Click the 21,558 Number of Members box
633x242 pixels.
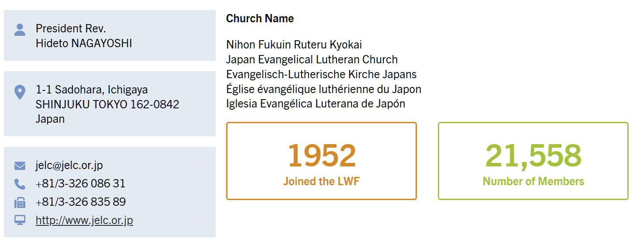click(x=533, y=161)
